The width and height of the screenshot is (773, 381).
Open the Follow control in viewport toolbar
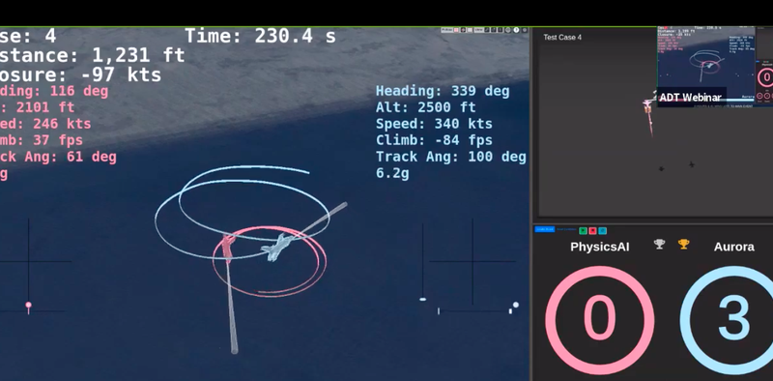coord(447,30)
